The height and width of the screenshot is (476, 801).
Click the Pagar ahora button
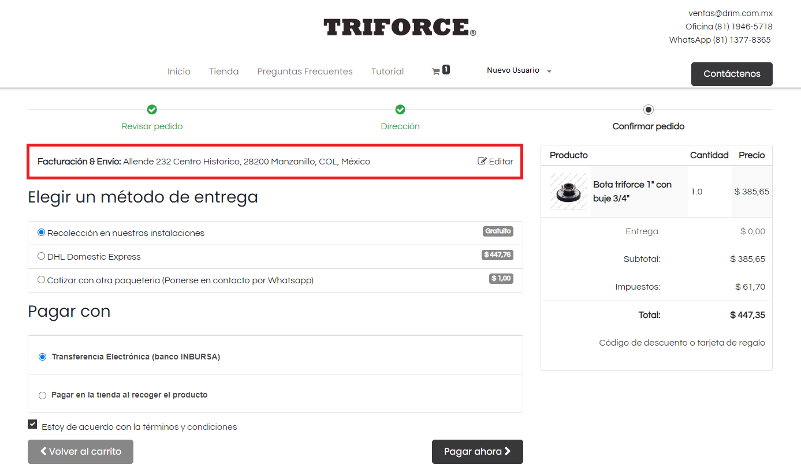(478, 452)
